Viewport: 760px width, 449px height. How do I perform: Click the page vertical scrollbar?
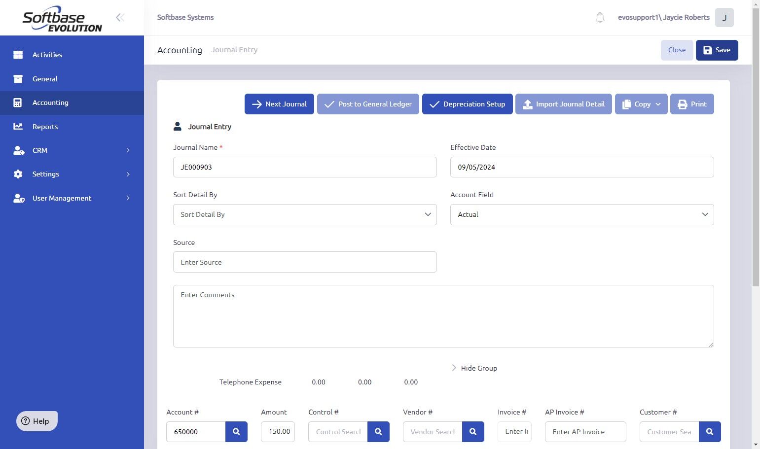[756, 148]
